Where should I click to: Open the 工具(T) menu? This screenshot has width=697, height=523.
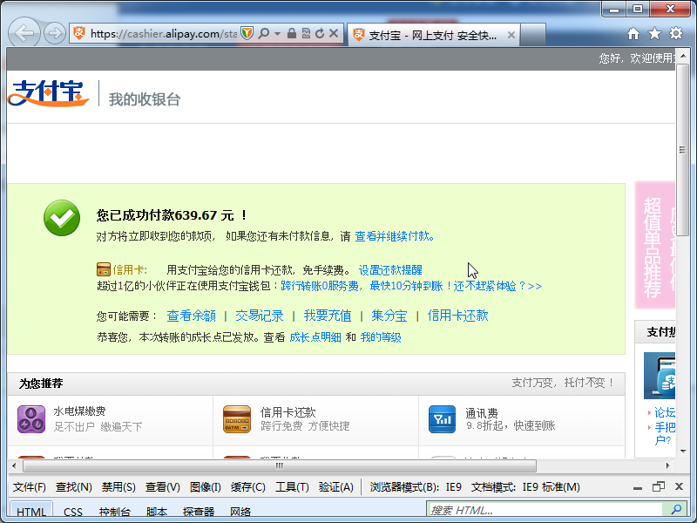(292, 487)
